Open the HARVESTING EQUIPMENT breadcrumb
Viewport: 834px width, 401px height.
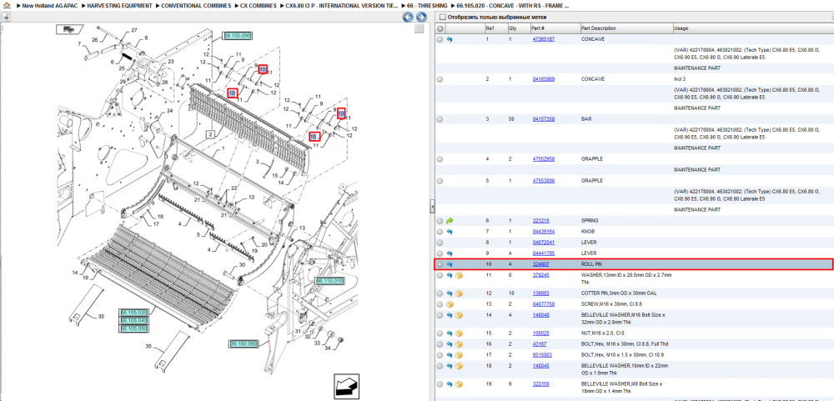point(119,6)
